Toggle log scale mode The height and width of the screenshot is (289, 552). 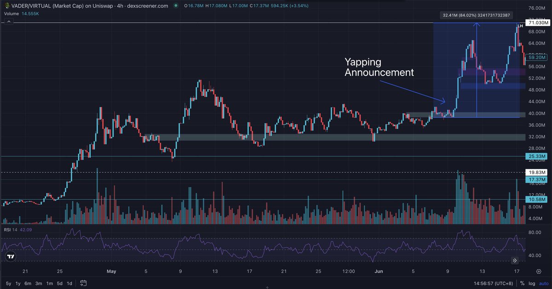[532, 283]
